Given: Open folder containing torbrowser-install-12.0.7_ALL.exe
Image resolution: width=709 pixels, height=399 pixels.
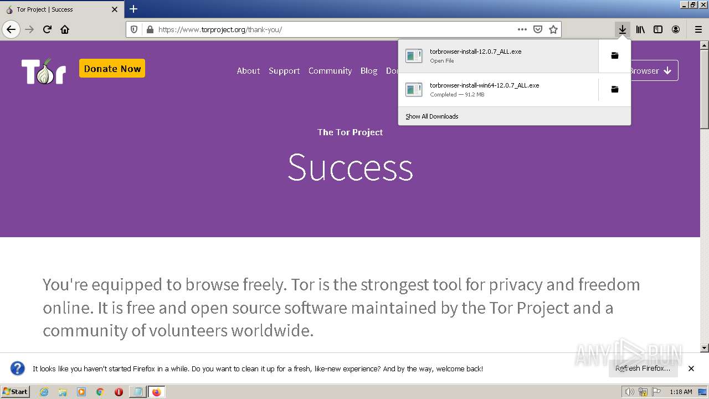Looking at the screenshot, I should pos(615,55).
